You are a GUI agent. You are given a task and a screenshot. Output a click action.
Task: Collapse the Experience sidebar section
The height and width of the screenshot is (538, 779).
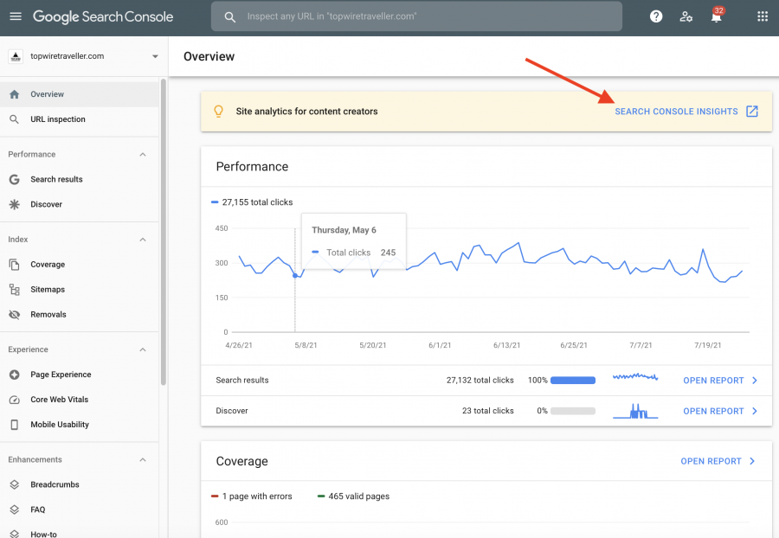pos(143,350)
